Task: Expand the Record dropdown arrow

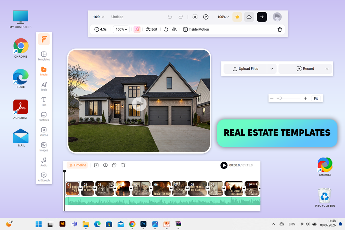Action: 327,69
